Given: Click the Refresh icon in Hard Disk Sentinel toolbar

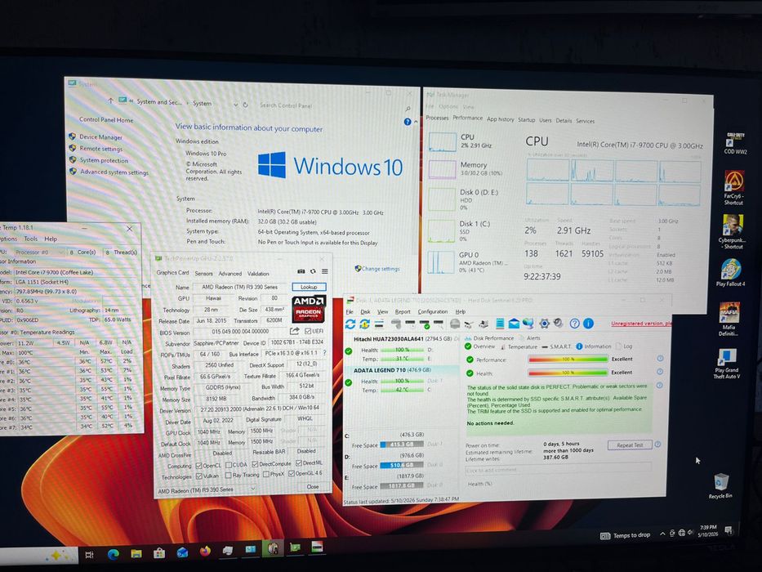Looking at the screenshot, I should (350, 324).
